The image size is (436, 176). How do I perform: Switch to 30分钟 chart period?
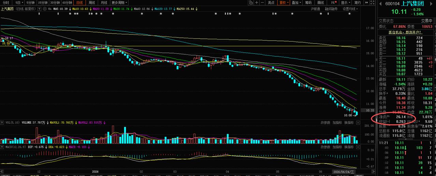coord(55,3)
